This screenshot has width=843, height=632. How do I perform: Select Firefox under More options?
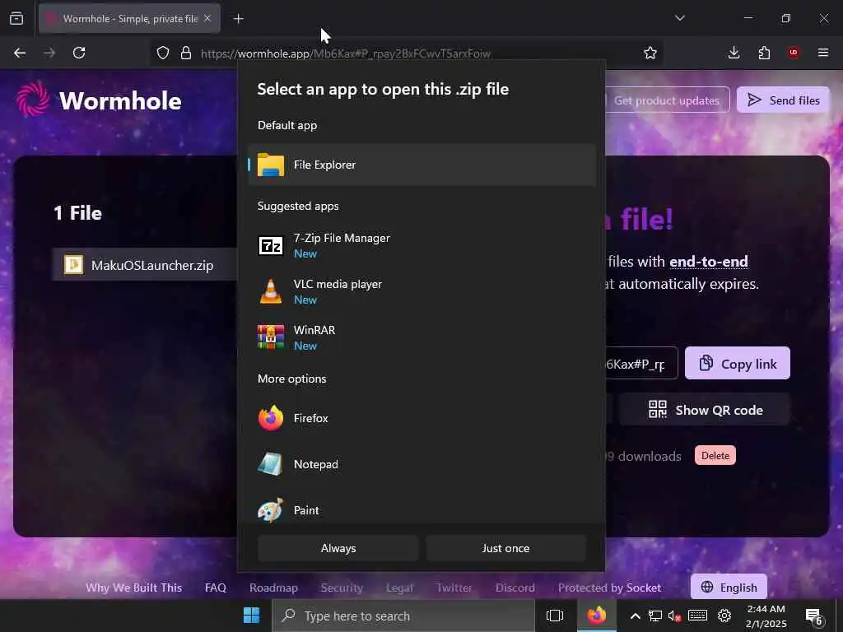[422, 418]
